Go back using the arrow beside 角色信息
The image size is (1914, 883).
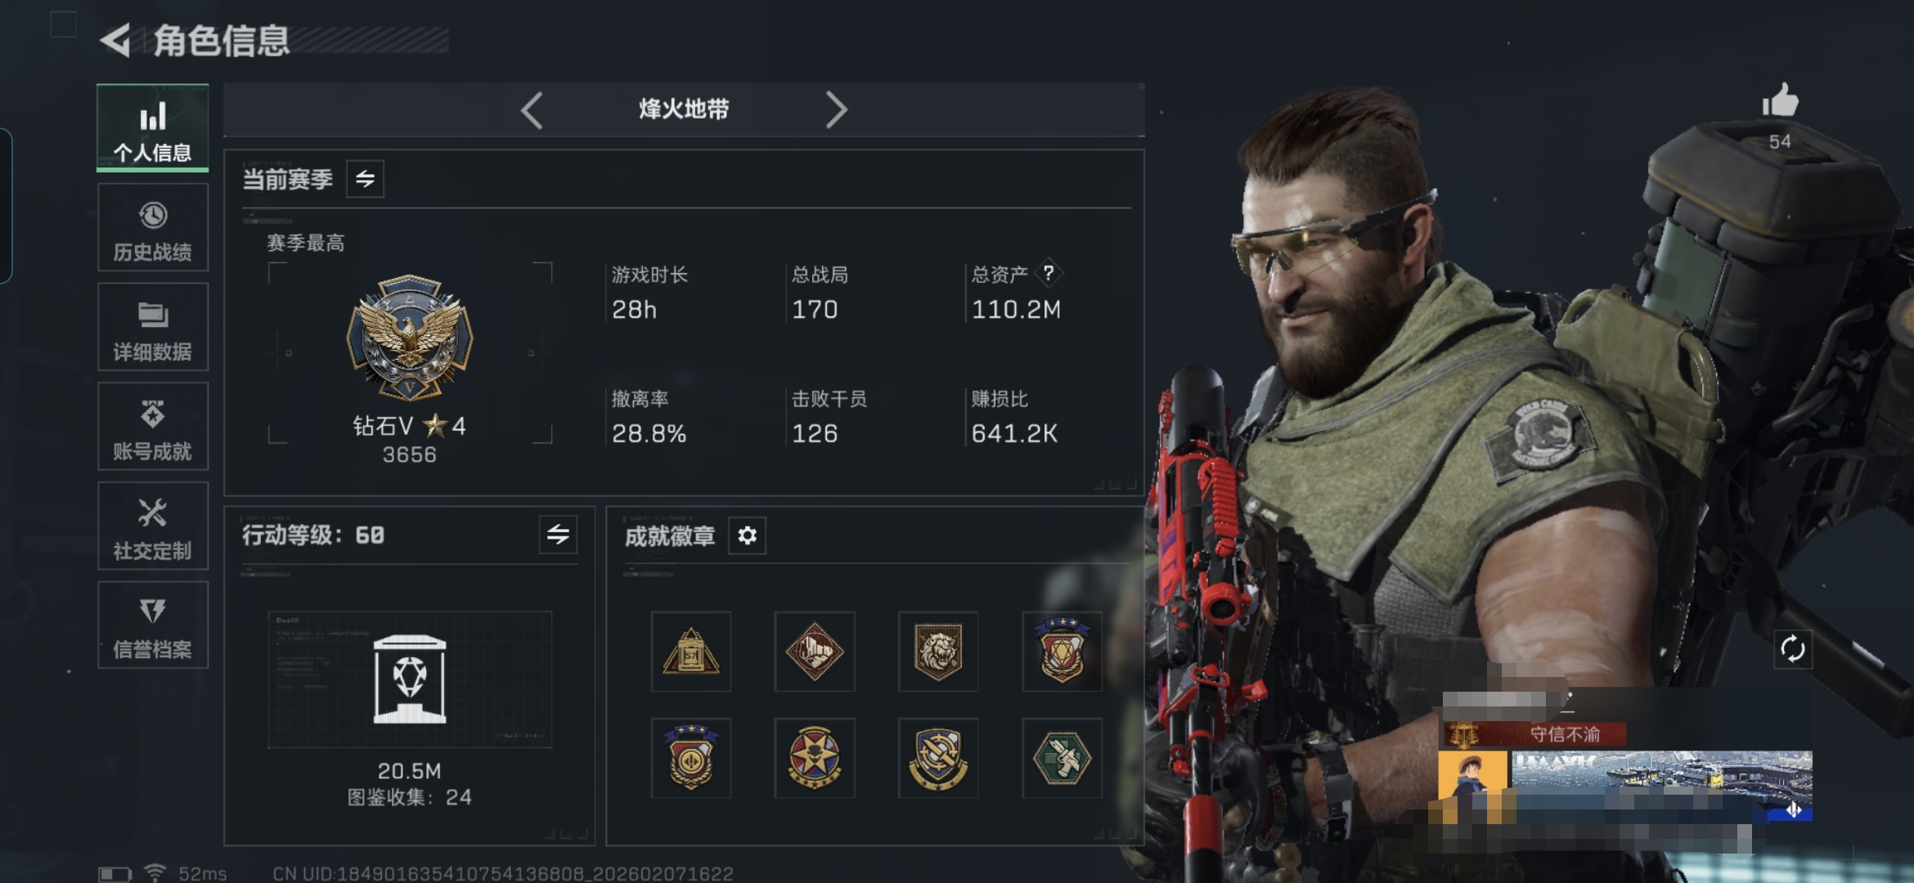[x=115, y=40]
